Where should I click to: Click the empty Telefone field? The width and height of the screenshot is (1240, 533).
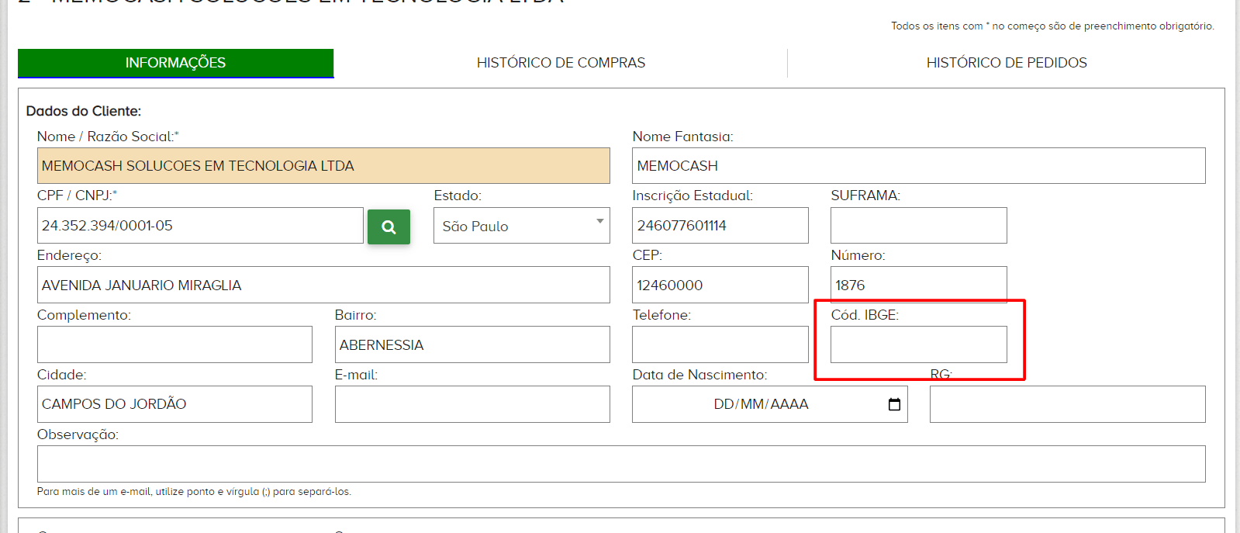pyautogui.click(x=720, y=344)
